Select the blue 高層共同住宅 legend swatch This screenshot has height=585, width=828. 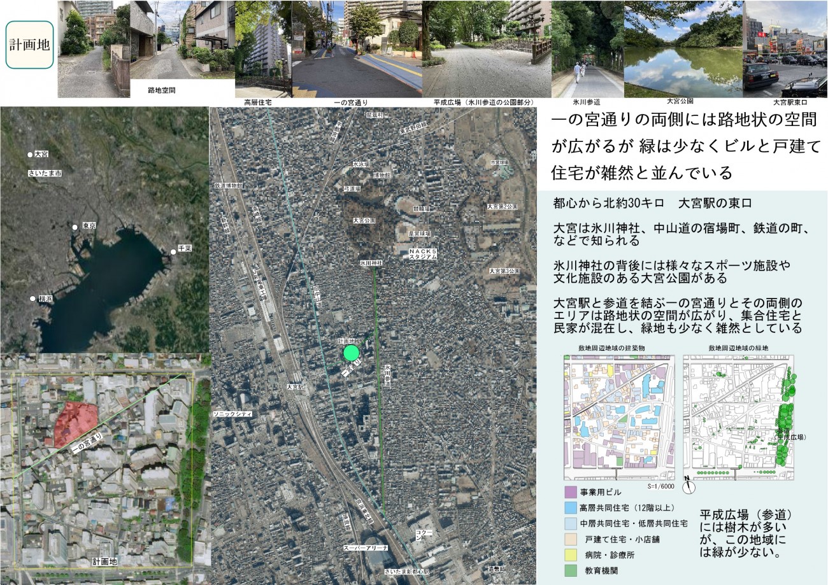570,508
